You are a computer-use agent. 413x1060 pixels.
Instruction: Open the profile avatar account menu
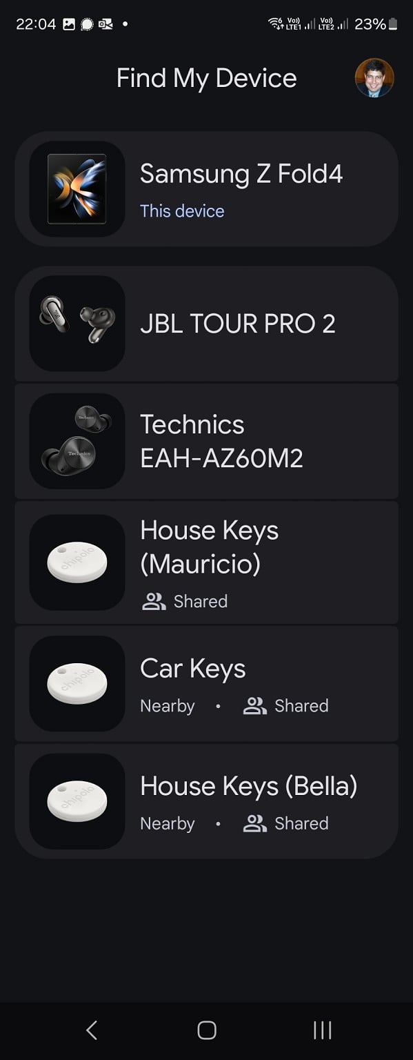pos(374,78)
